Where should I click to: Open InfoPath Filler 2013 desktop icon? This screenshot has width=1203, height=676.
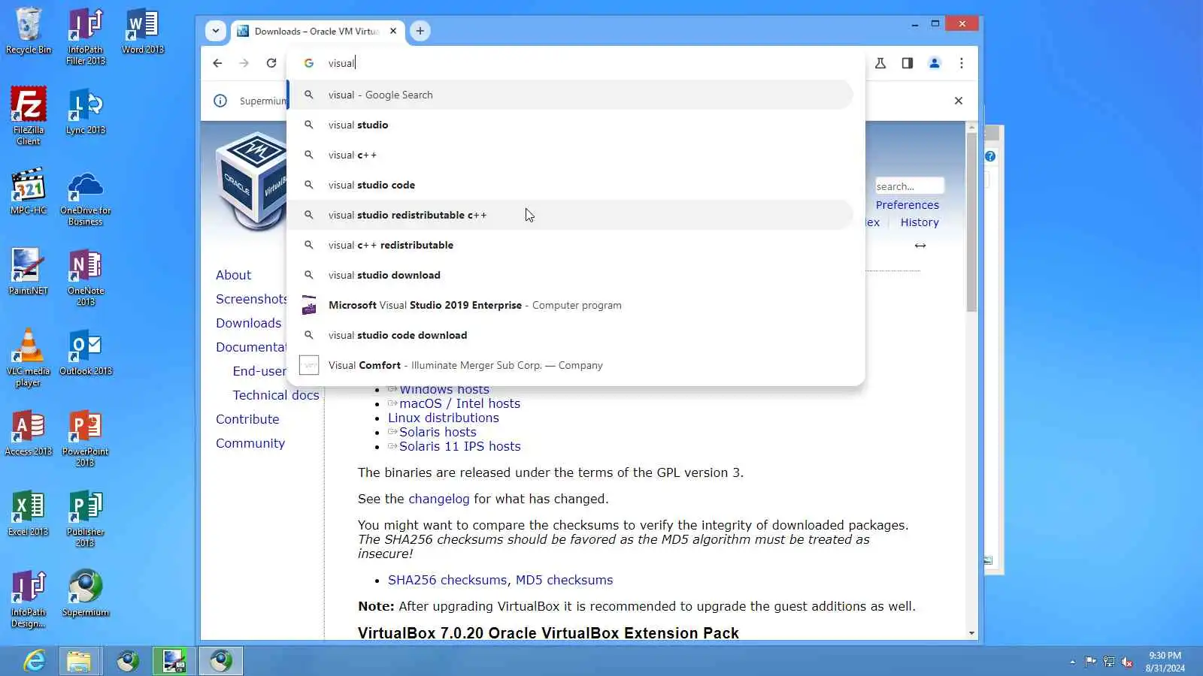86,36
